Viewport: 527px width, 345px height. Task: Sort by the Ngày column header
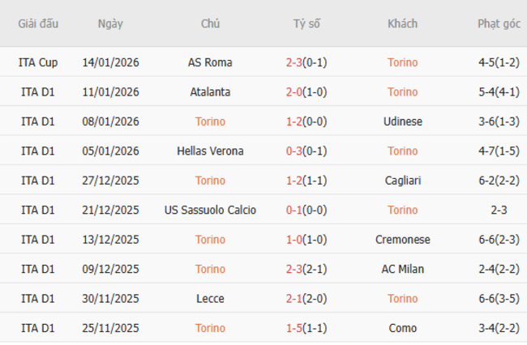point(110,23)
